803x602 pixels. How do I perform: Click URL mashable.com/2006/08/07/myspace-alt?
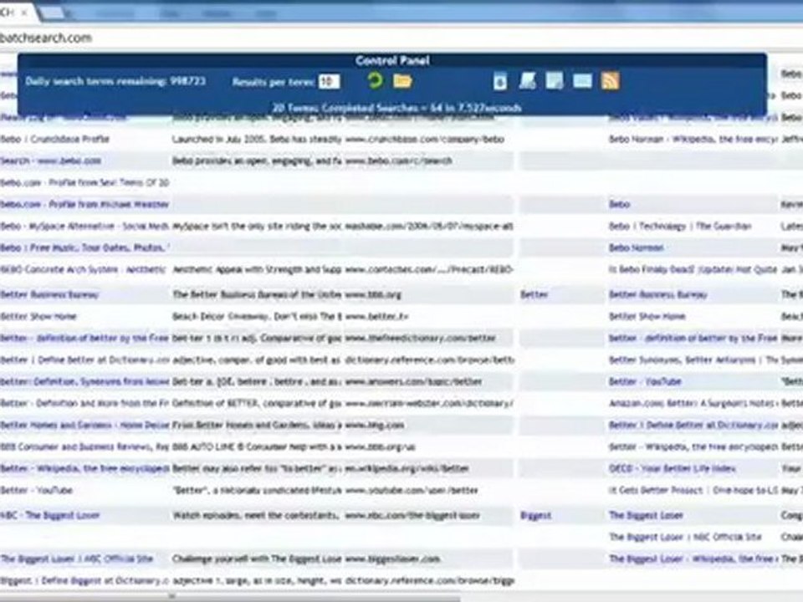click(x=429, y=226)
